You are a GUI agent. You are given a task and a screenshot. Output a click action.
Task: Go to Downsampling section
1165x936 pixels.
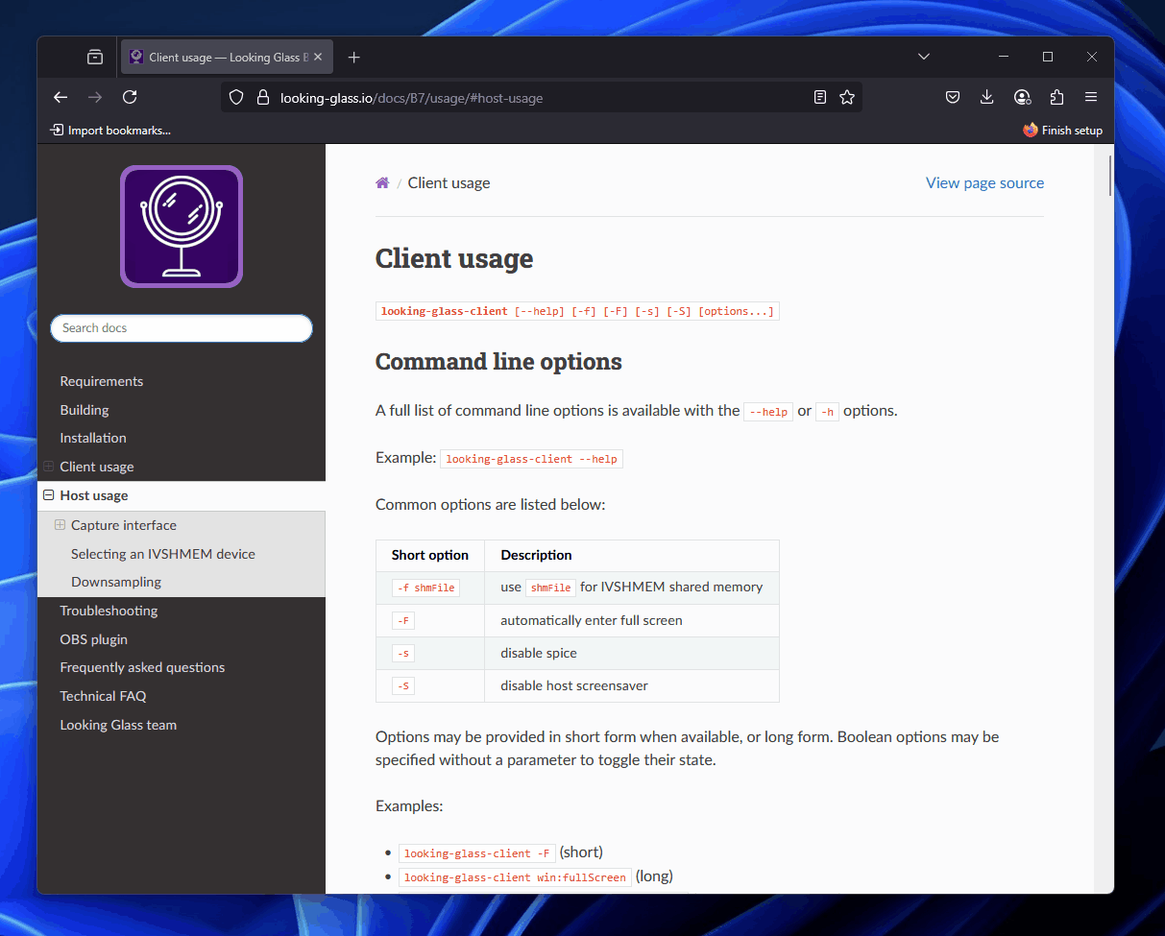pos(116,582)
